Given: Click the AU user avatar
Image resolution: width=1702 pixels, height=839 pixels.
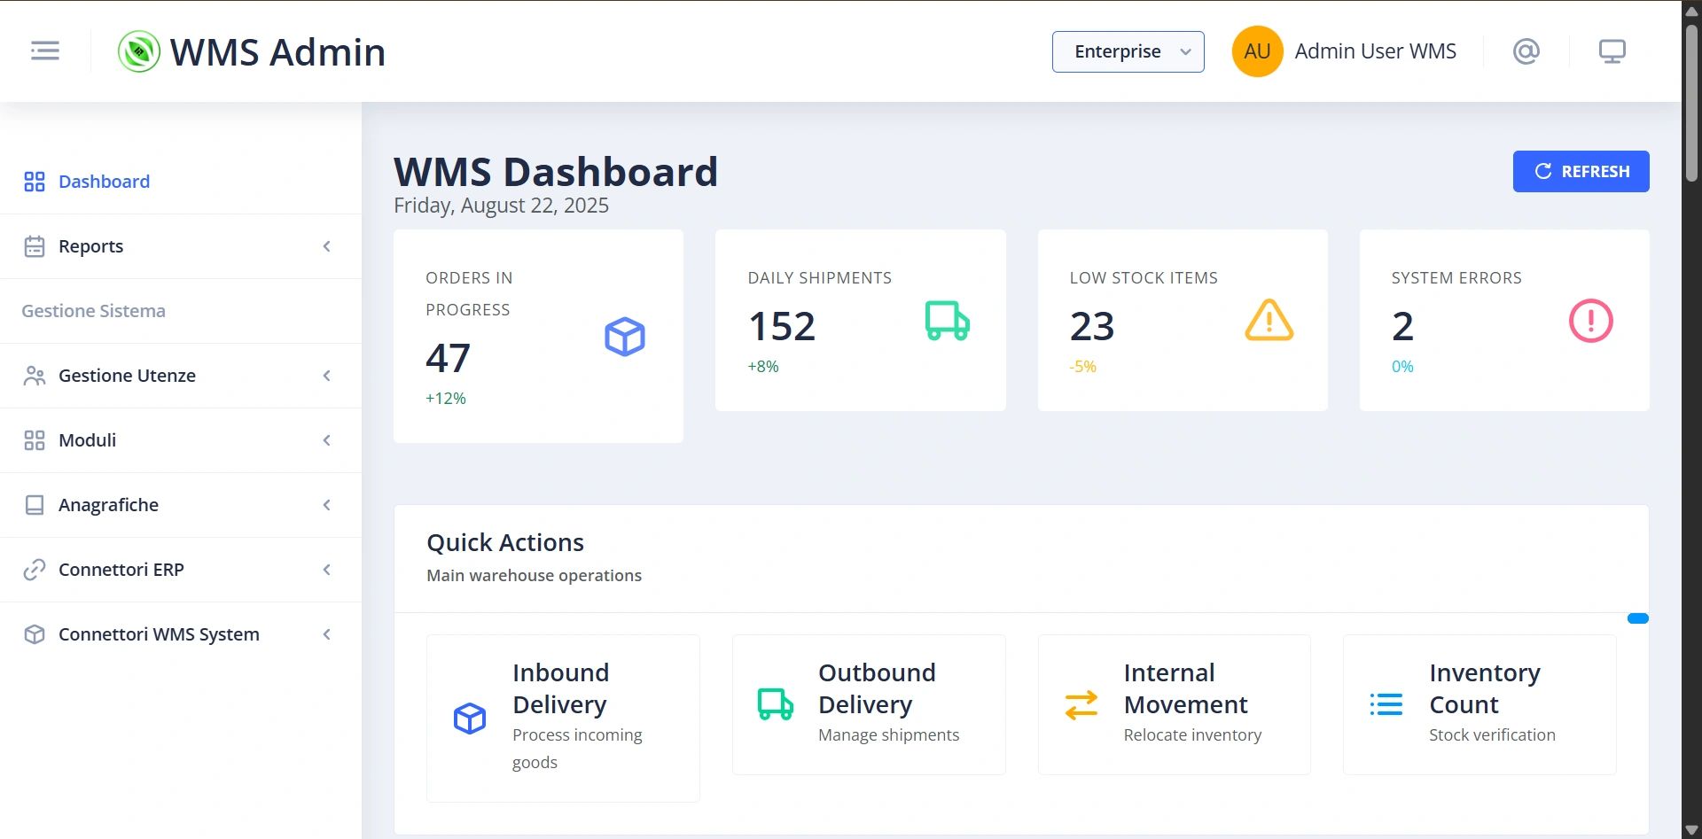Looking at the screenshot, I should click(1257, 51).
